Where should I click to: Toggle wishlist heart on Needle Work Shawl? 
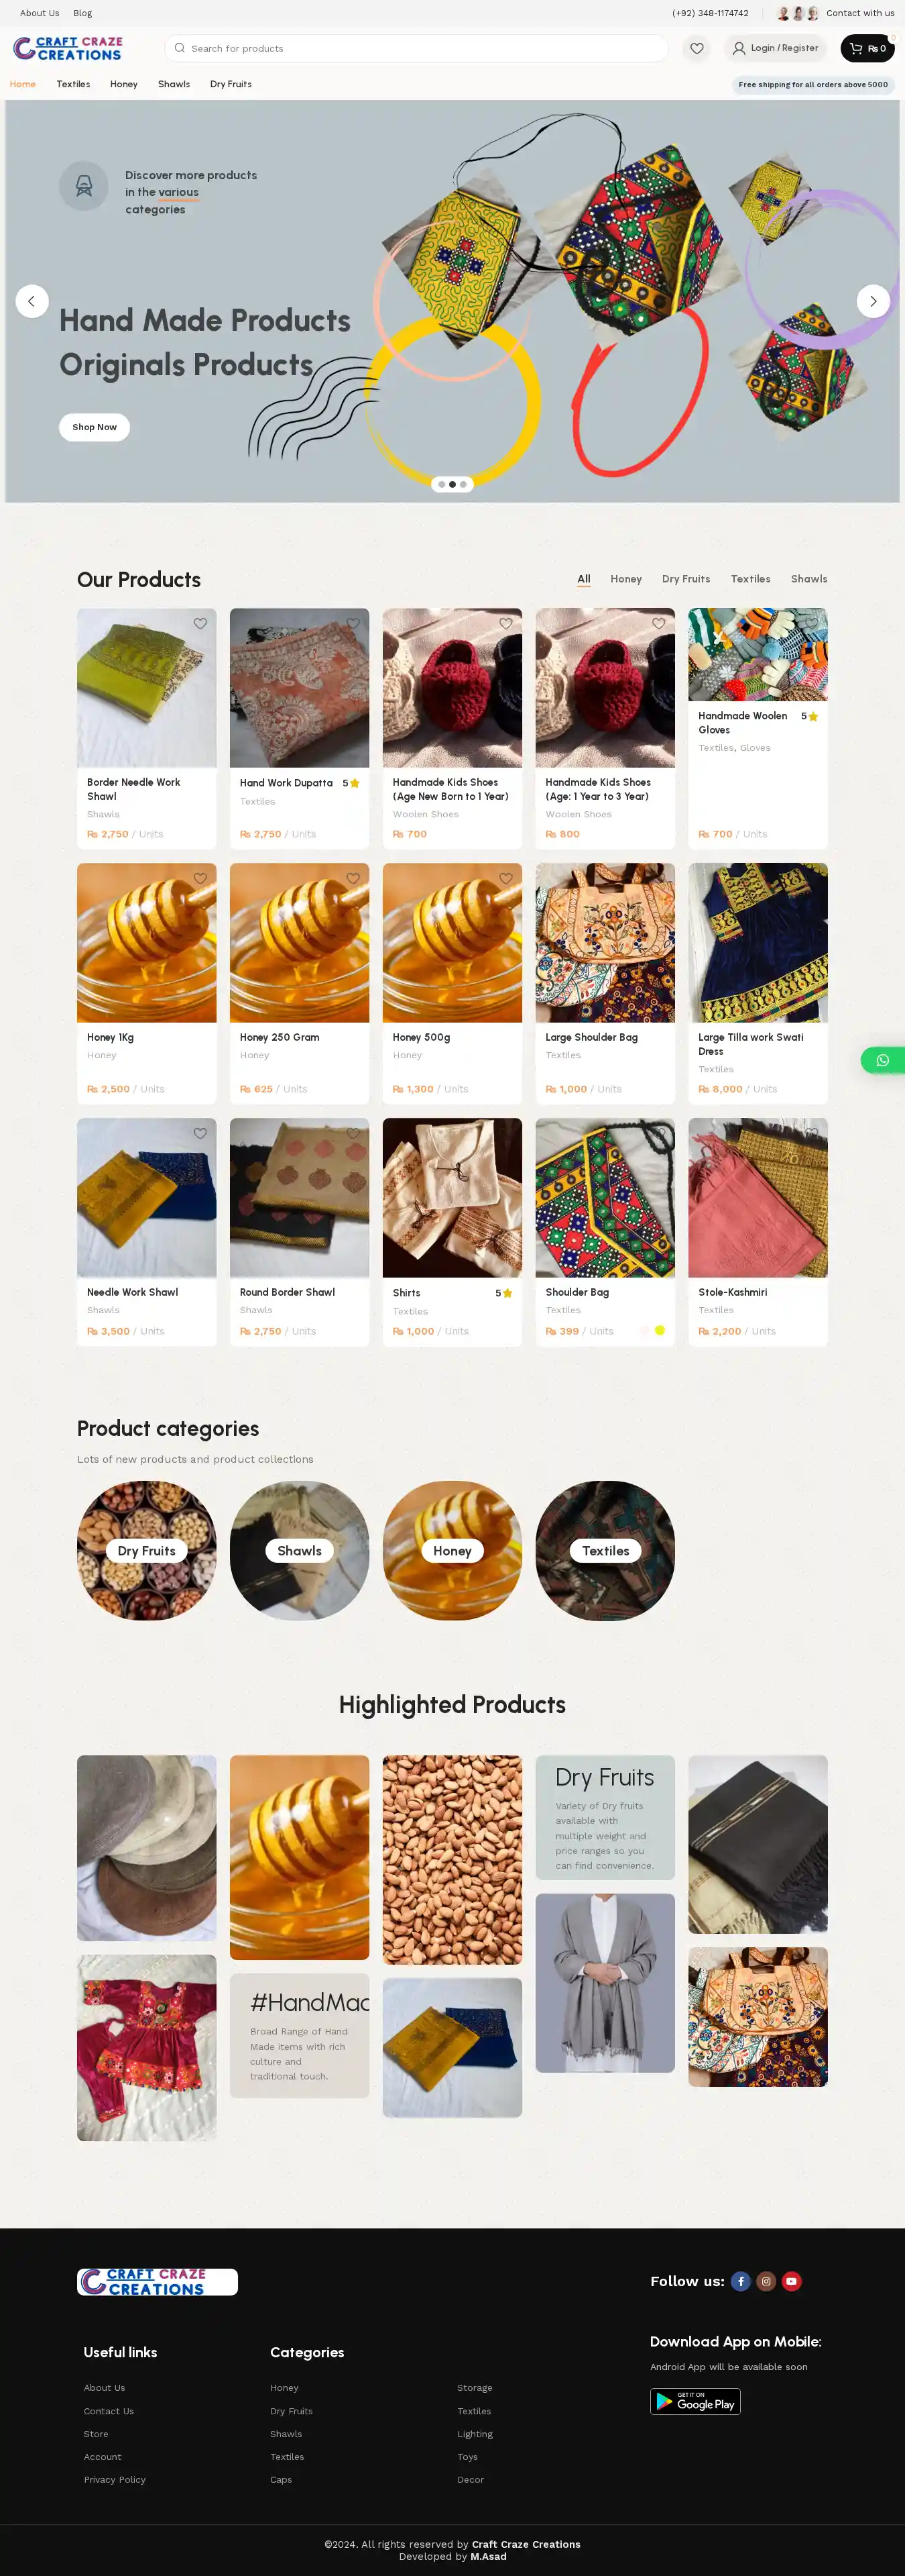[200, 1133]
